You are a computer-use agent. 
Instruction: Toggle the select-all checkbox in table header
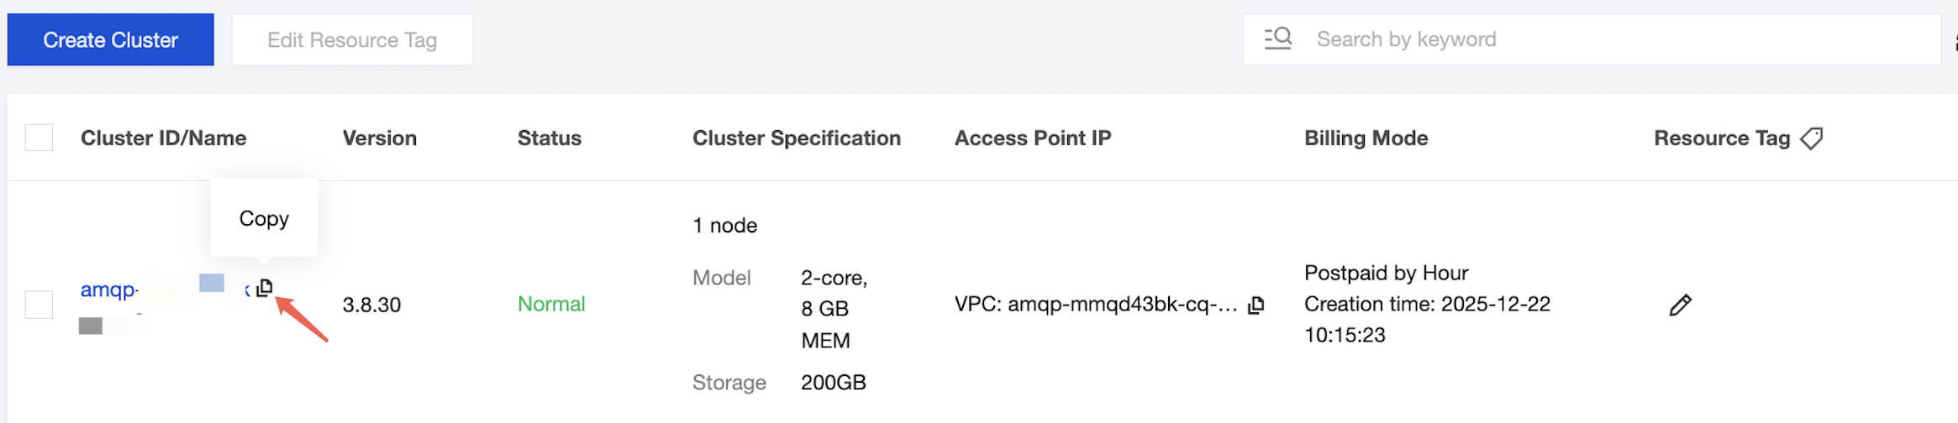(39, 138)
